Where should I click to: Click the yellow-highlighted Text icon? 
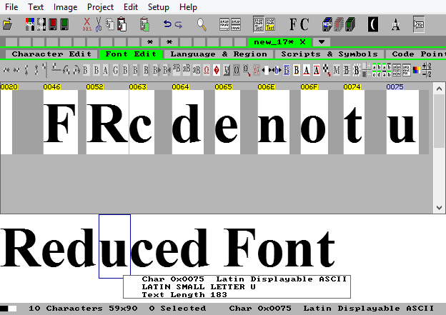click(x=270, y=24)
